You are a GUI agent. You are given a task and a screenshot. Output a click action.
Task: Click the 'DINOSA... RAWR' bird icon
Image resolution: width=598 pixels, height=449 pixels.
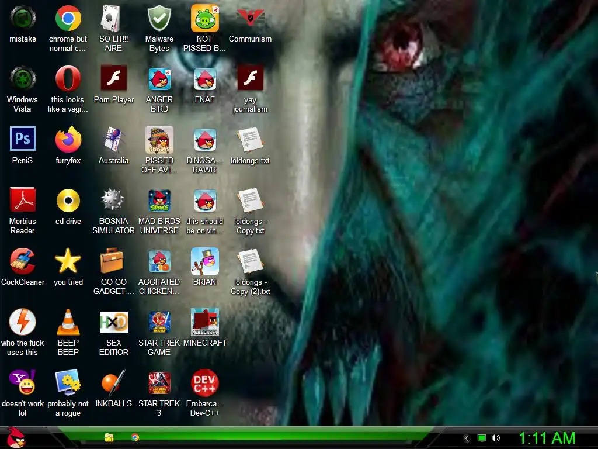(205, 140)
